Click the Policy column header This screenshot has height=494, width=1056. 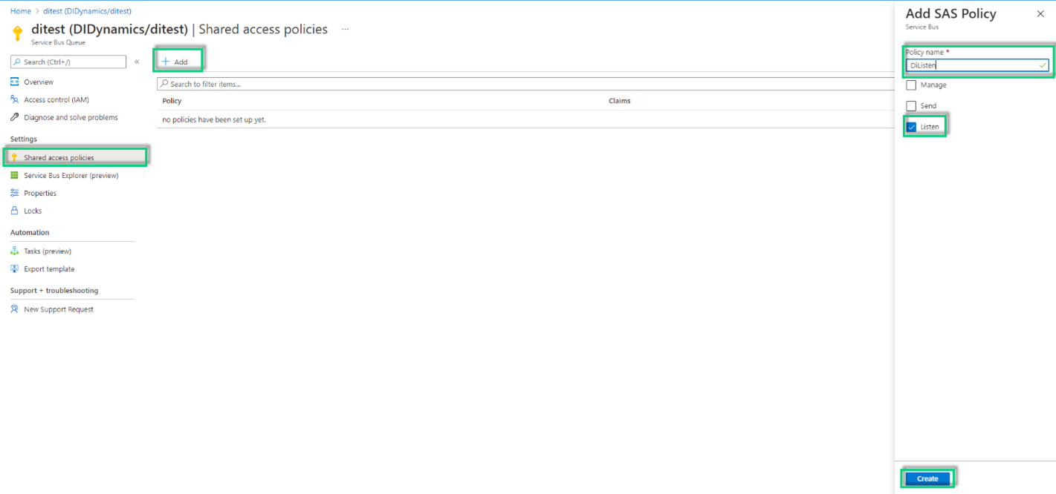click(172, 101)
